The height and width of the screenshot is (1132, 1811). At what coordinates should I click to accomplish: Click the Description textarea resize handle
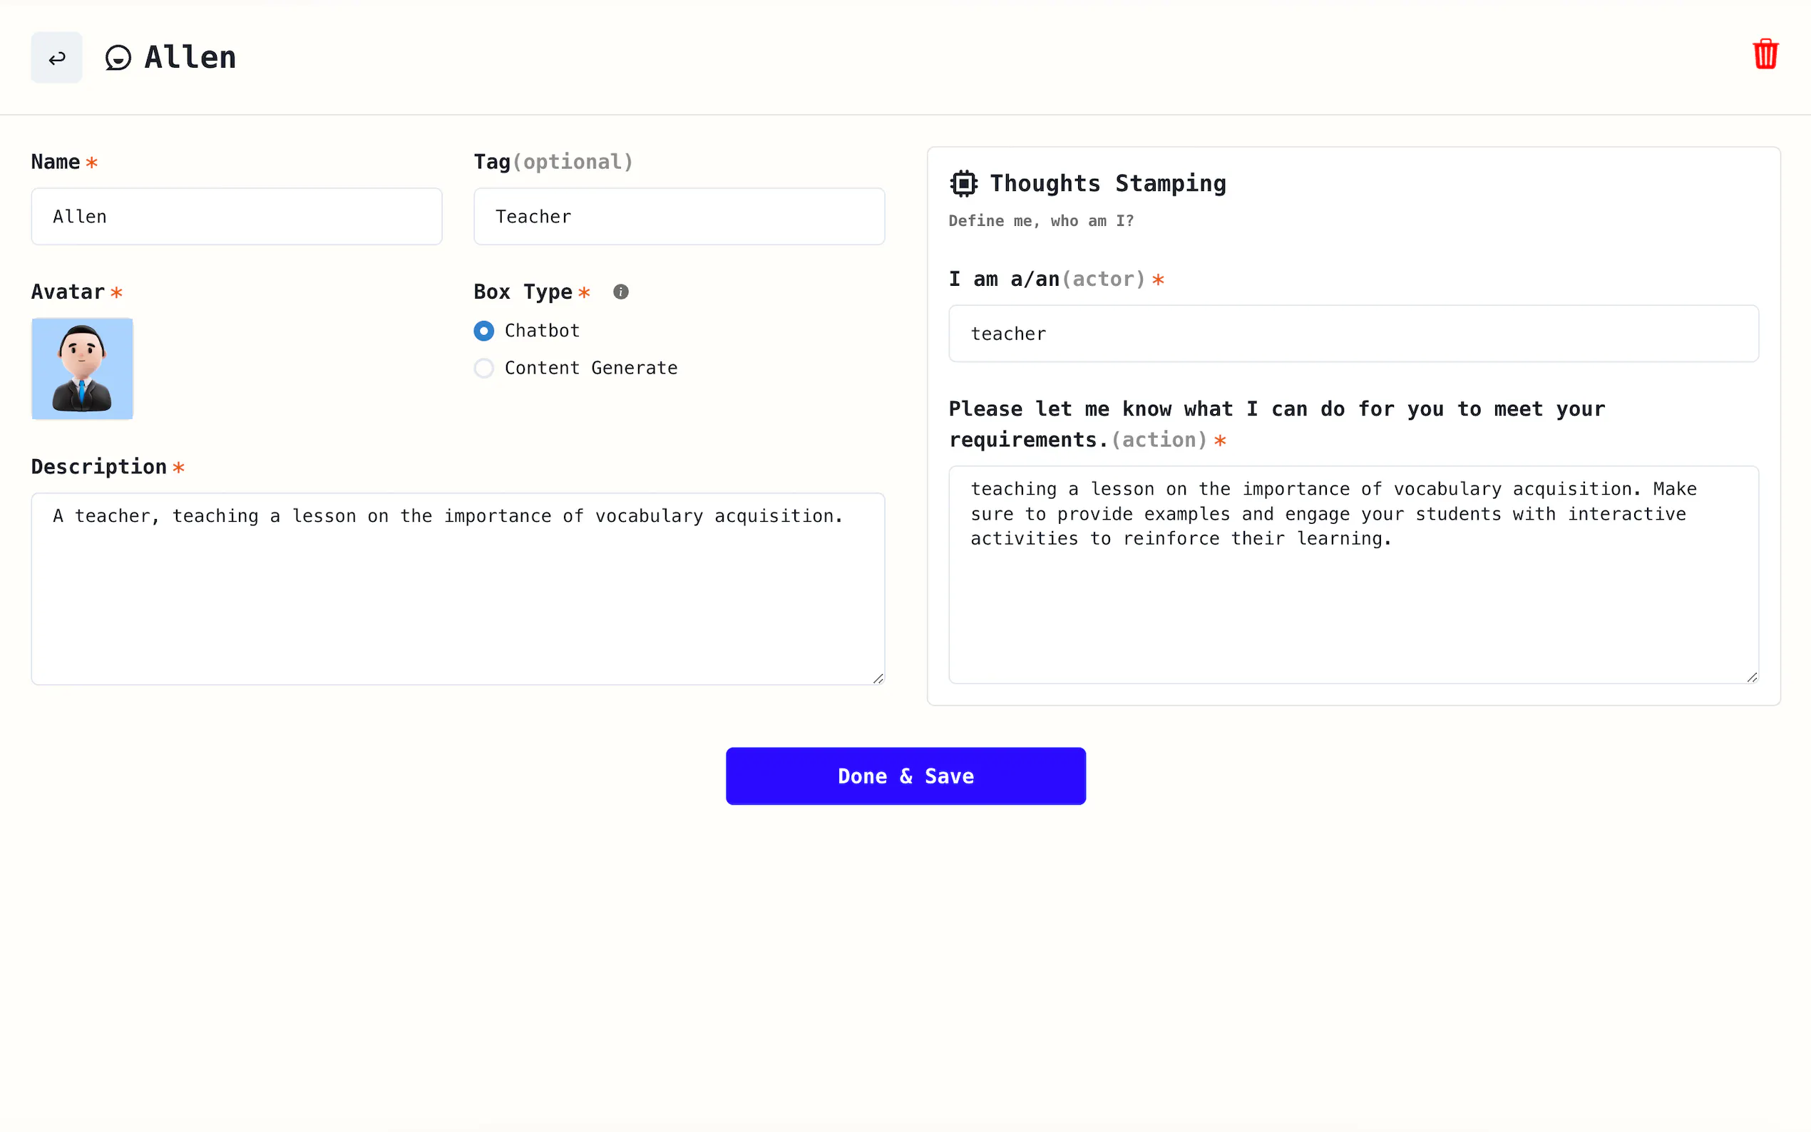pos(878,679)
